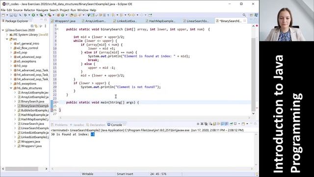
Task: Click the Open Type folder icon
Action: tap(72, 15)
